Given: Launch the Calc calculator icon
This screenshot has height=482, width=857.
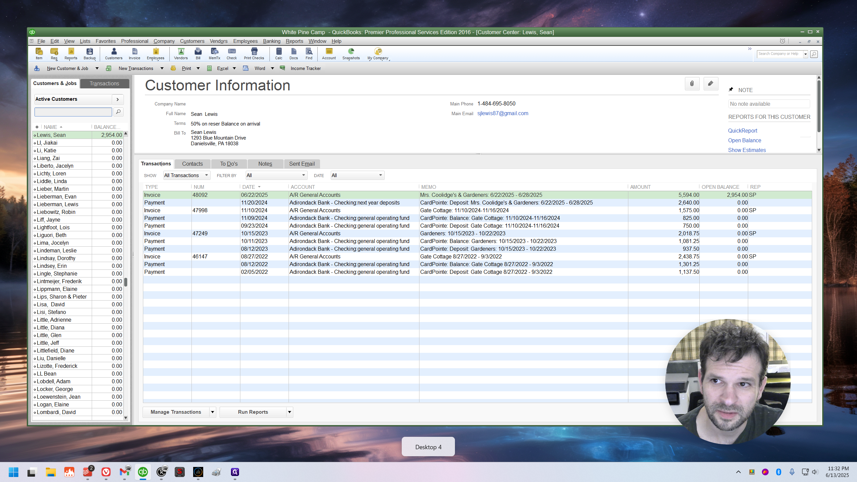Looking at the screenshot, I should [279, 54].
